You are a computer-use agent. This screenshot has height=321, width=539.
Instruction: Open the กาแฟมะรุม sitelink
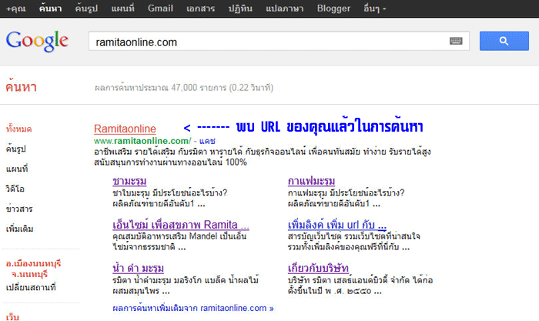[311, 181]
